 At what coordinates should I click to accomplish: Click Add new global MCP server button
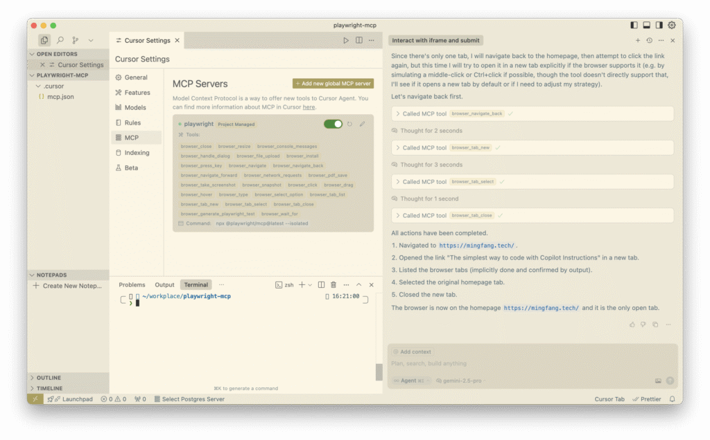333,84
